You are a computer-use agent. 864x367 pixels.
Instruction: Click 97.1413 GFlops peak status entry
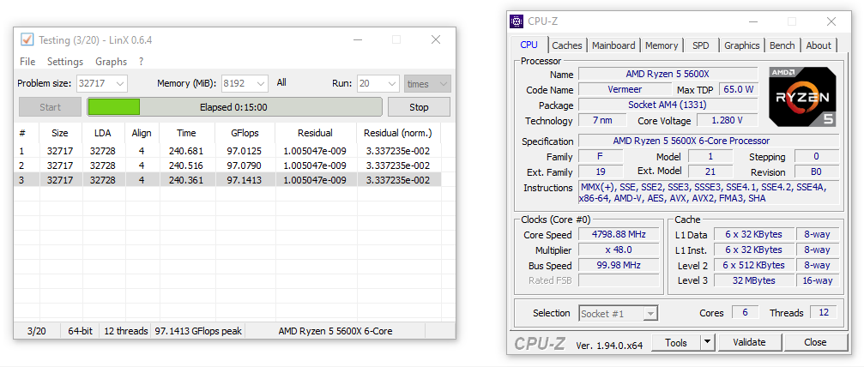coord(198,331)
